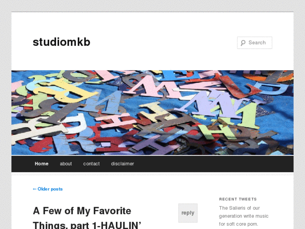Go to the contact menu item
305x229 pixels.
click(91, 164)
